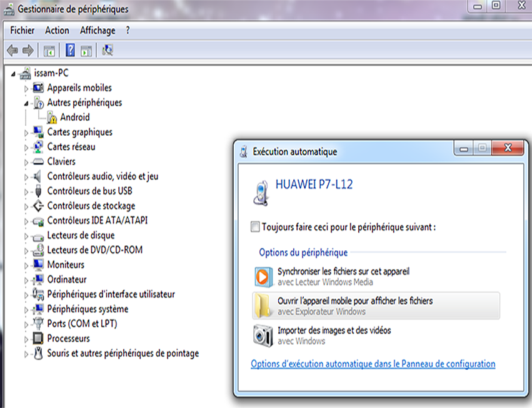
Task: Click the Cartes réseau icon
Action: coord(38,147)
